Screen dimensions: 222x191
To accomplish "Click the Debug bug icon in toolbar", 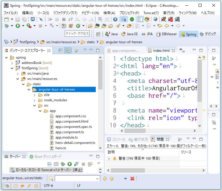I will tap(7, 26).
